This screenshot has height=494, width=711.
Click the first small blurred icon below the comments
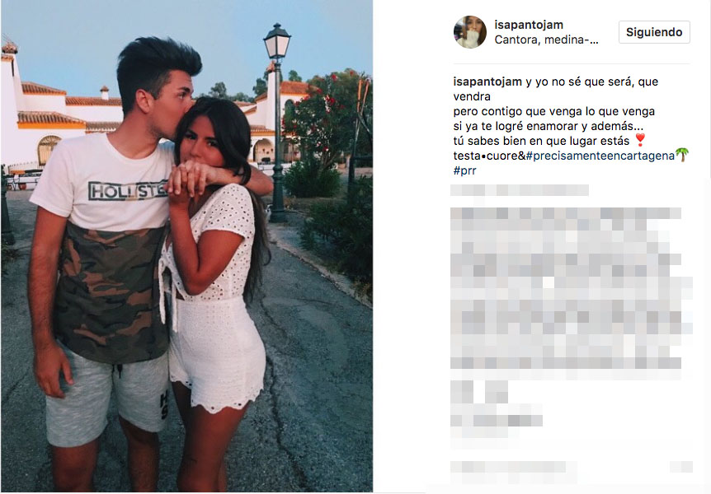pos(462,392)
